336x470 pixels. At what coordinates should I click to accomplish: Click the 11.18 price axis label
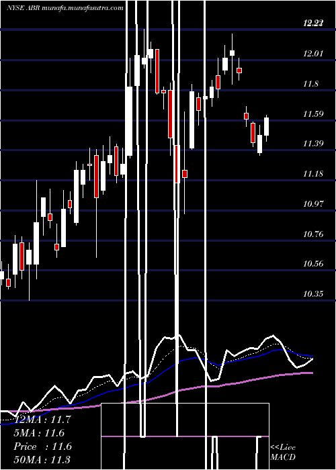313,173
